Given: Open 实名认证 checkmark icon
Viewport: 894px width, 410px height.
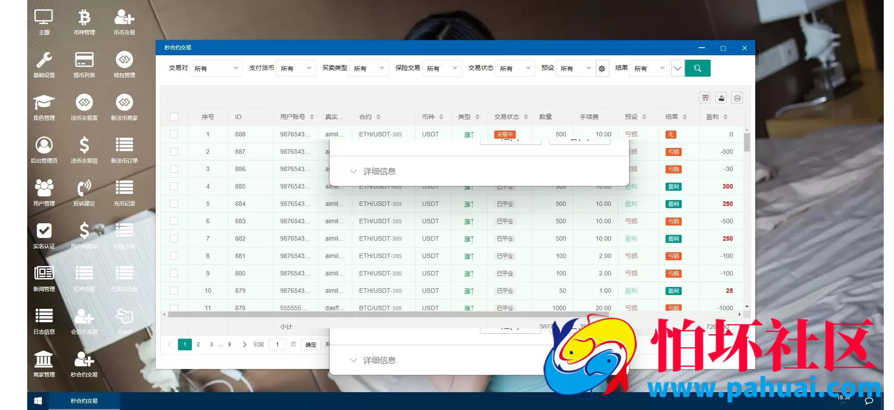Looking at the screenshot, I should point(44,236).
